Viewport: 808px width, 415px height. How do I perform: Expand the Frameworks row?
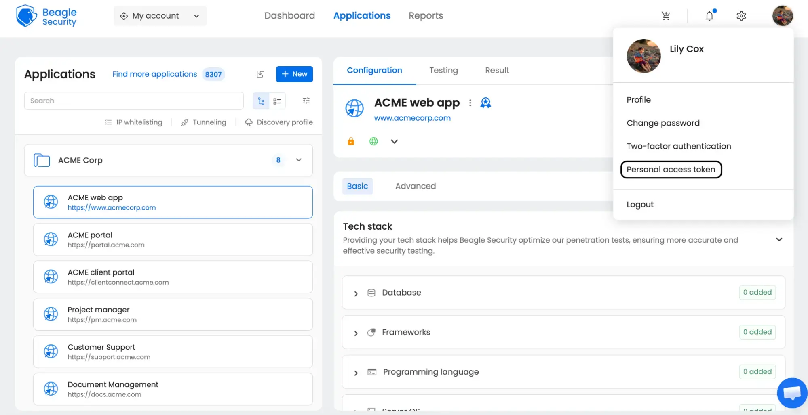356,333
